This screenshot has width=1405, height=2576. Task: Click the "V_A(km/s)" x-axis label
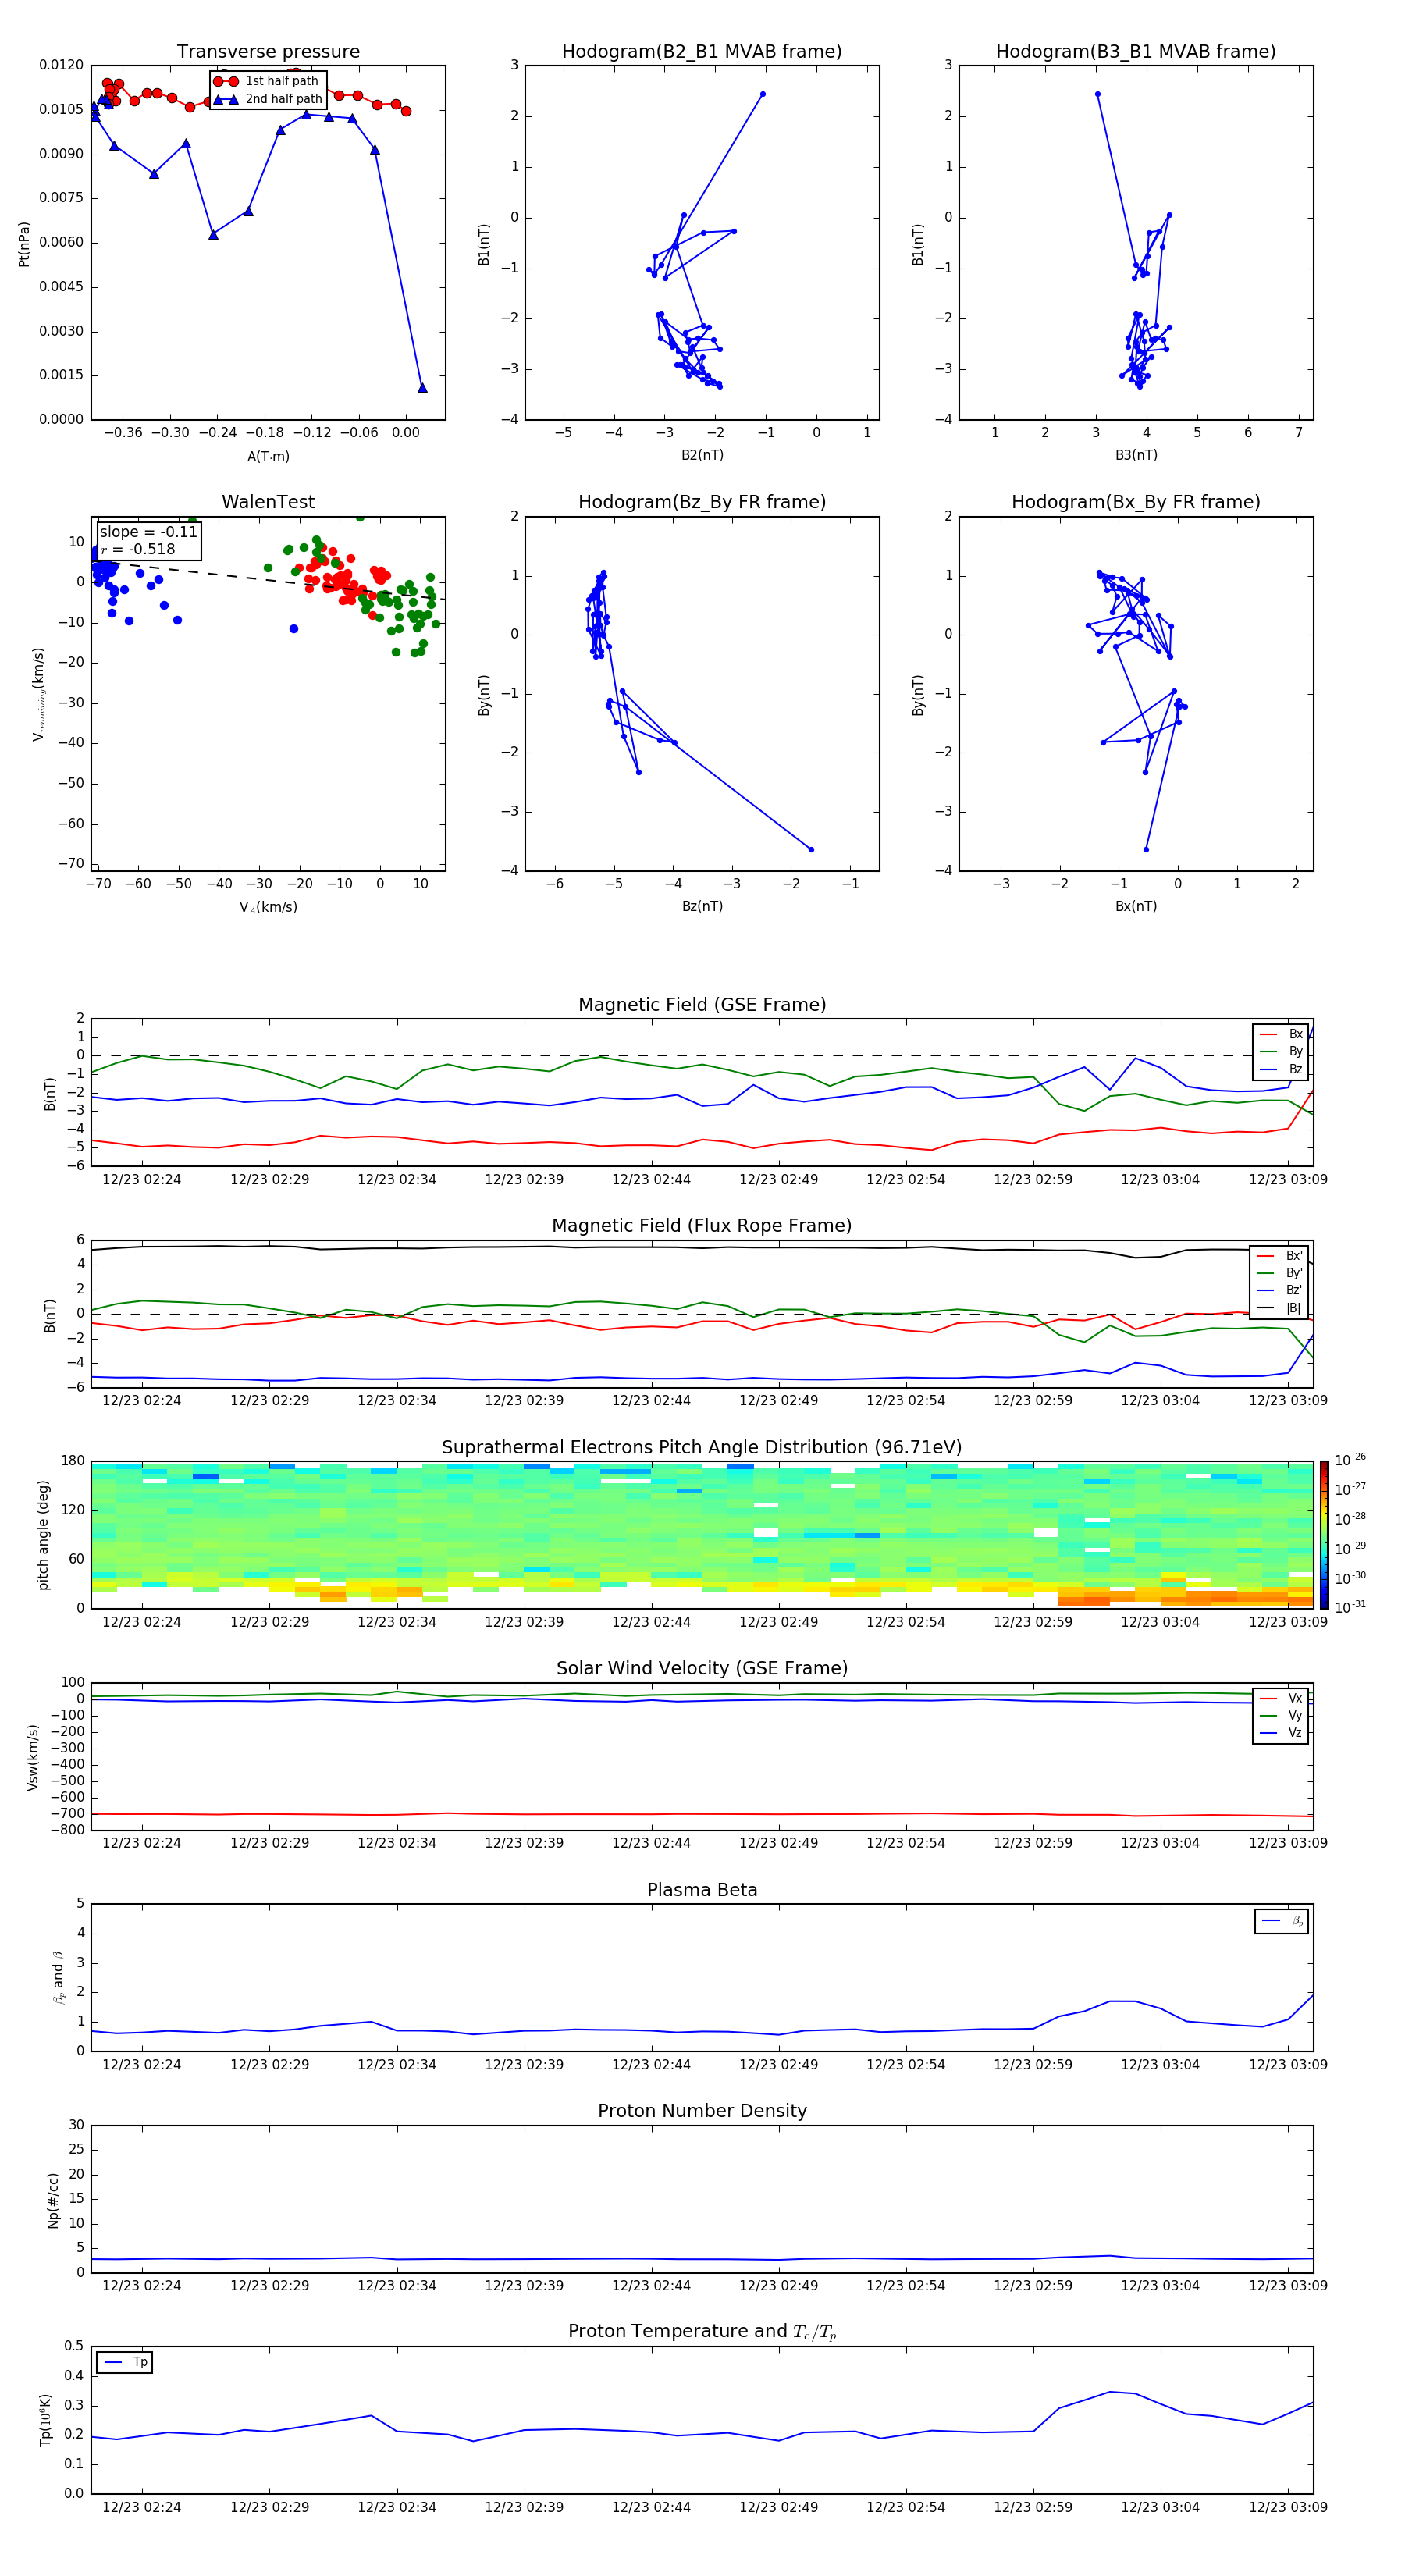[x=268, y=907]
